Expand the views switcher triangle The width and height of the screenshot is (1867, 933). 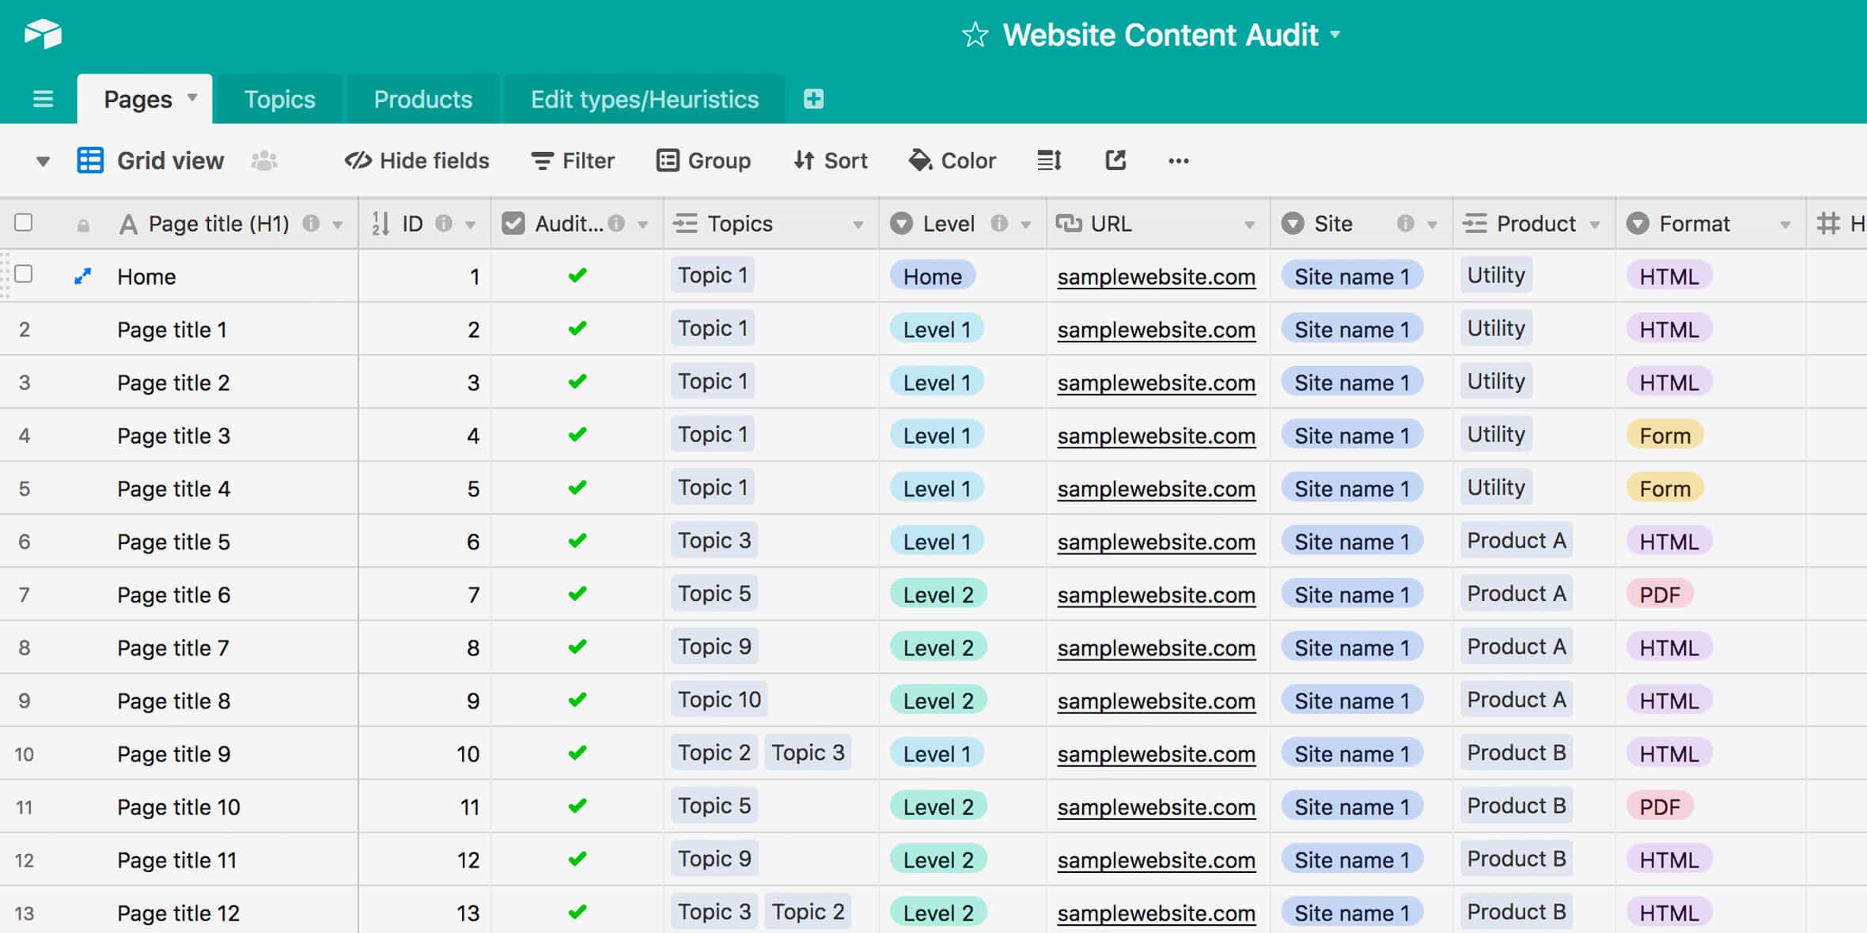(43, 161)
